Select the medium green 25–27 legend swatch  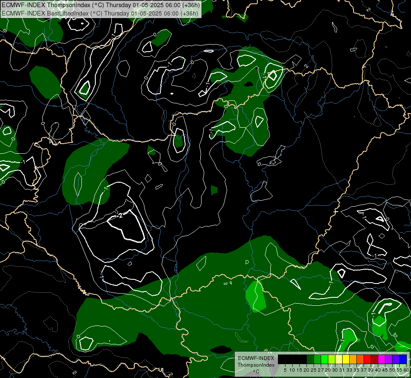[317, 359]
